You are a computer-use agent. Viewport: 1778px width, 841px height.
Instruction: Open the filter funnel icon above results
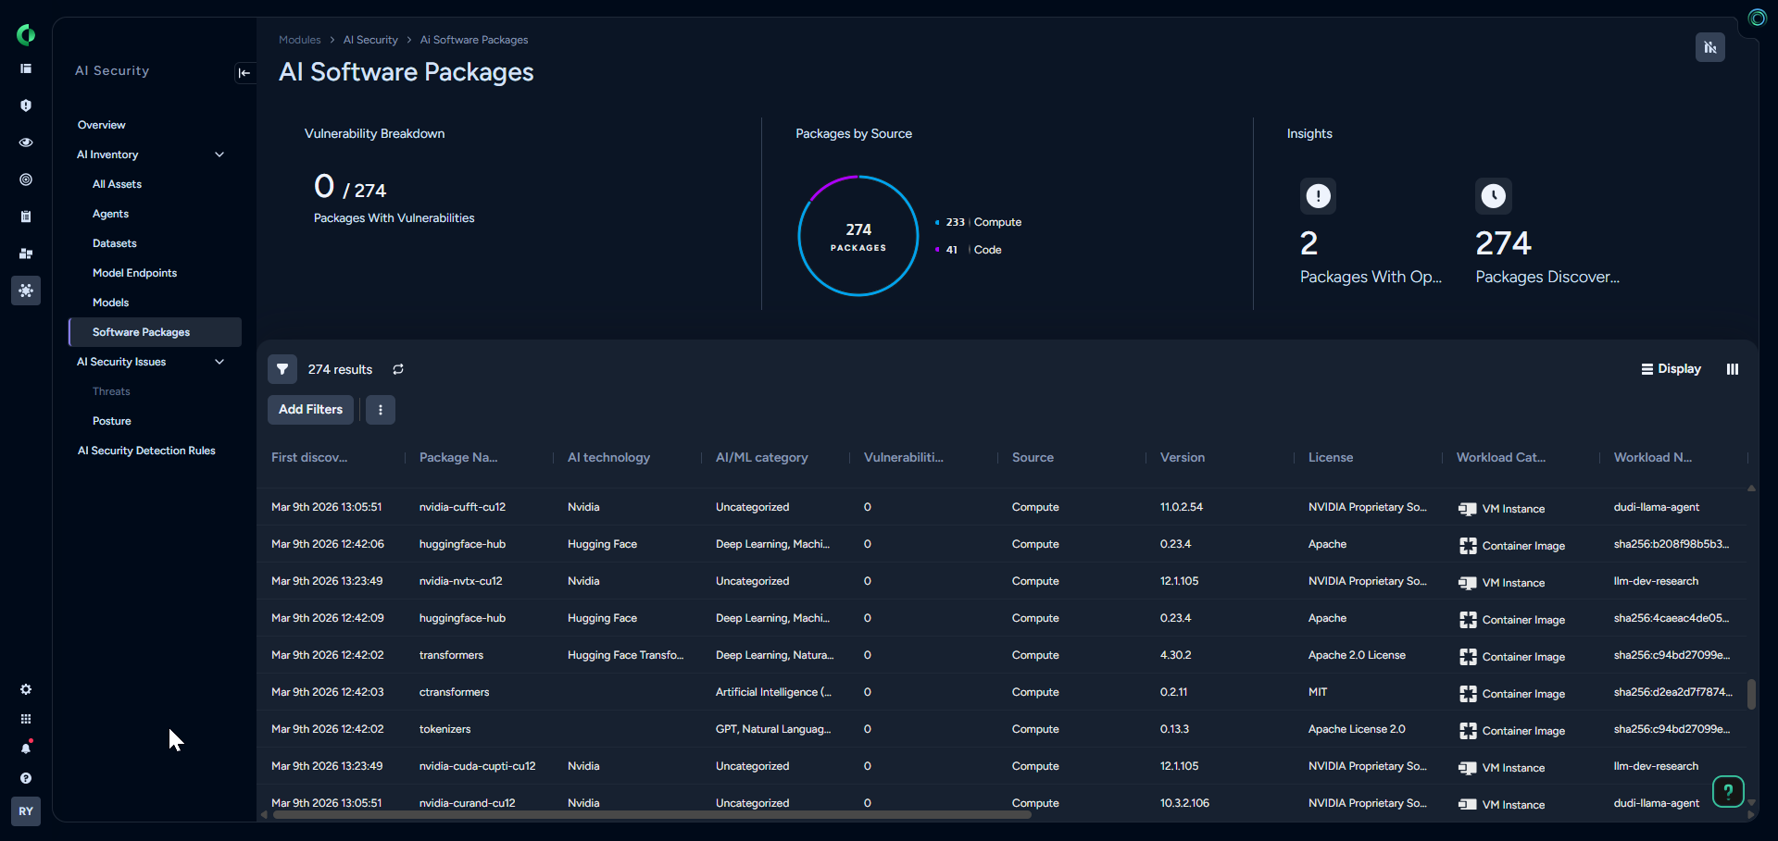[x=282, y=368]
